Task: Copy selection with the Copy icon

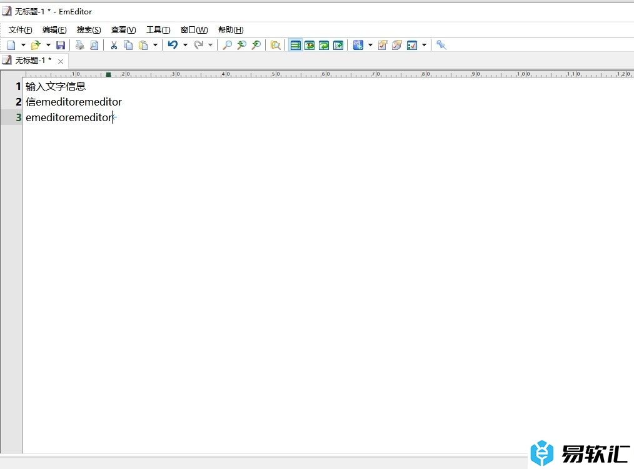Action: click(128, 45)
